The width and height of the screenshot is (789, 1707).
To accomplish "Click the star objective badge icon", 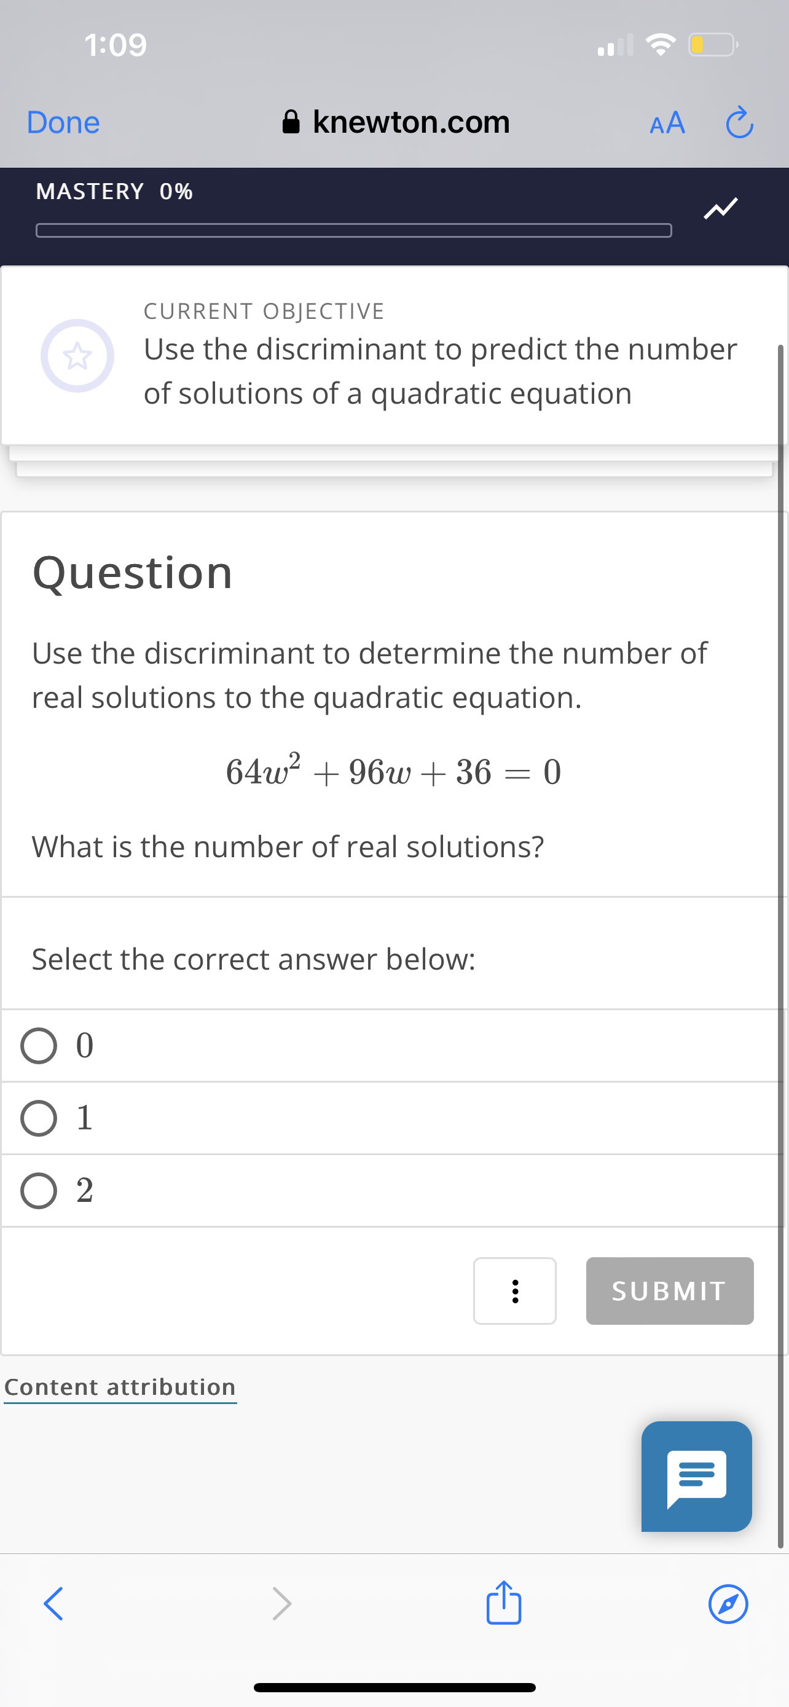I will [x=77, y=356].
